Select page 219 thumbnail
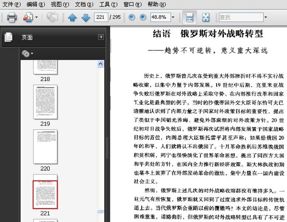287x222 pixels. pos(45,102)
